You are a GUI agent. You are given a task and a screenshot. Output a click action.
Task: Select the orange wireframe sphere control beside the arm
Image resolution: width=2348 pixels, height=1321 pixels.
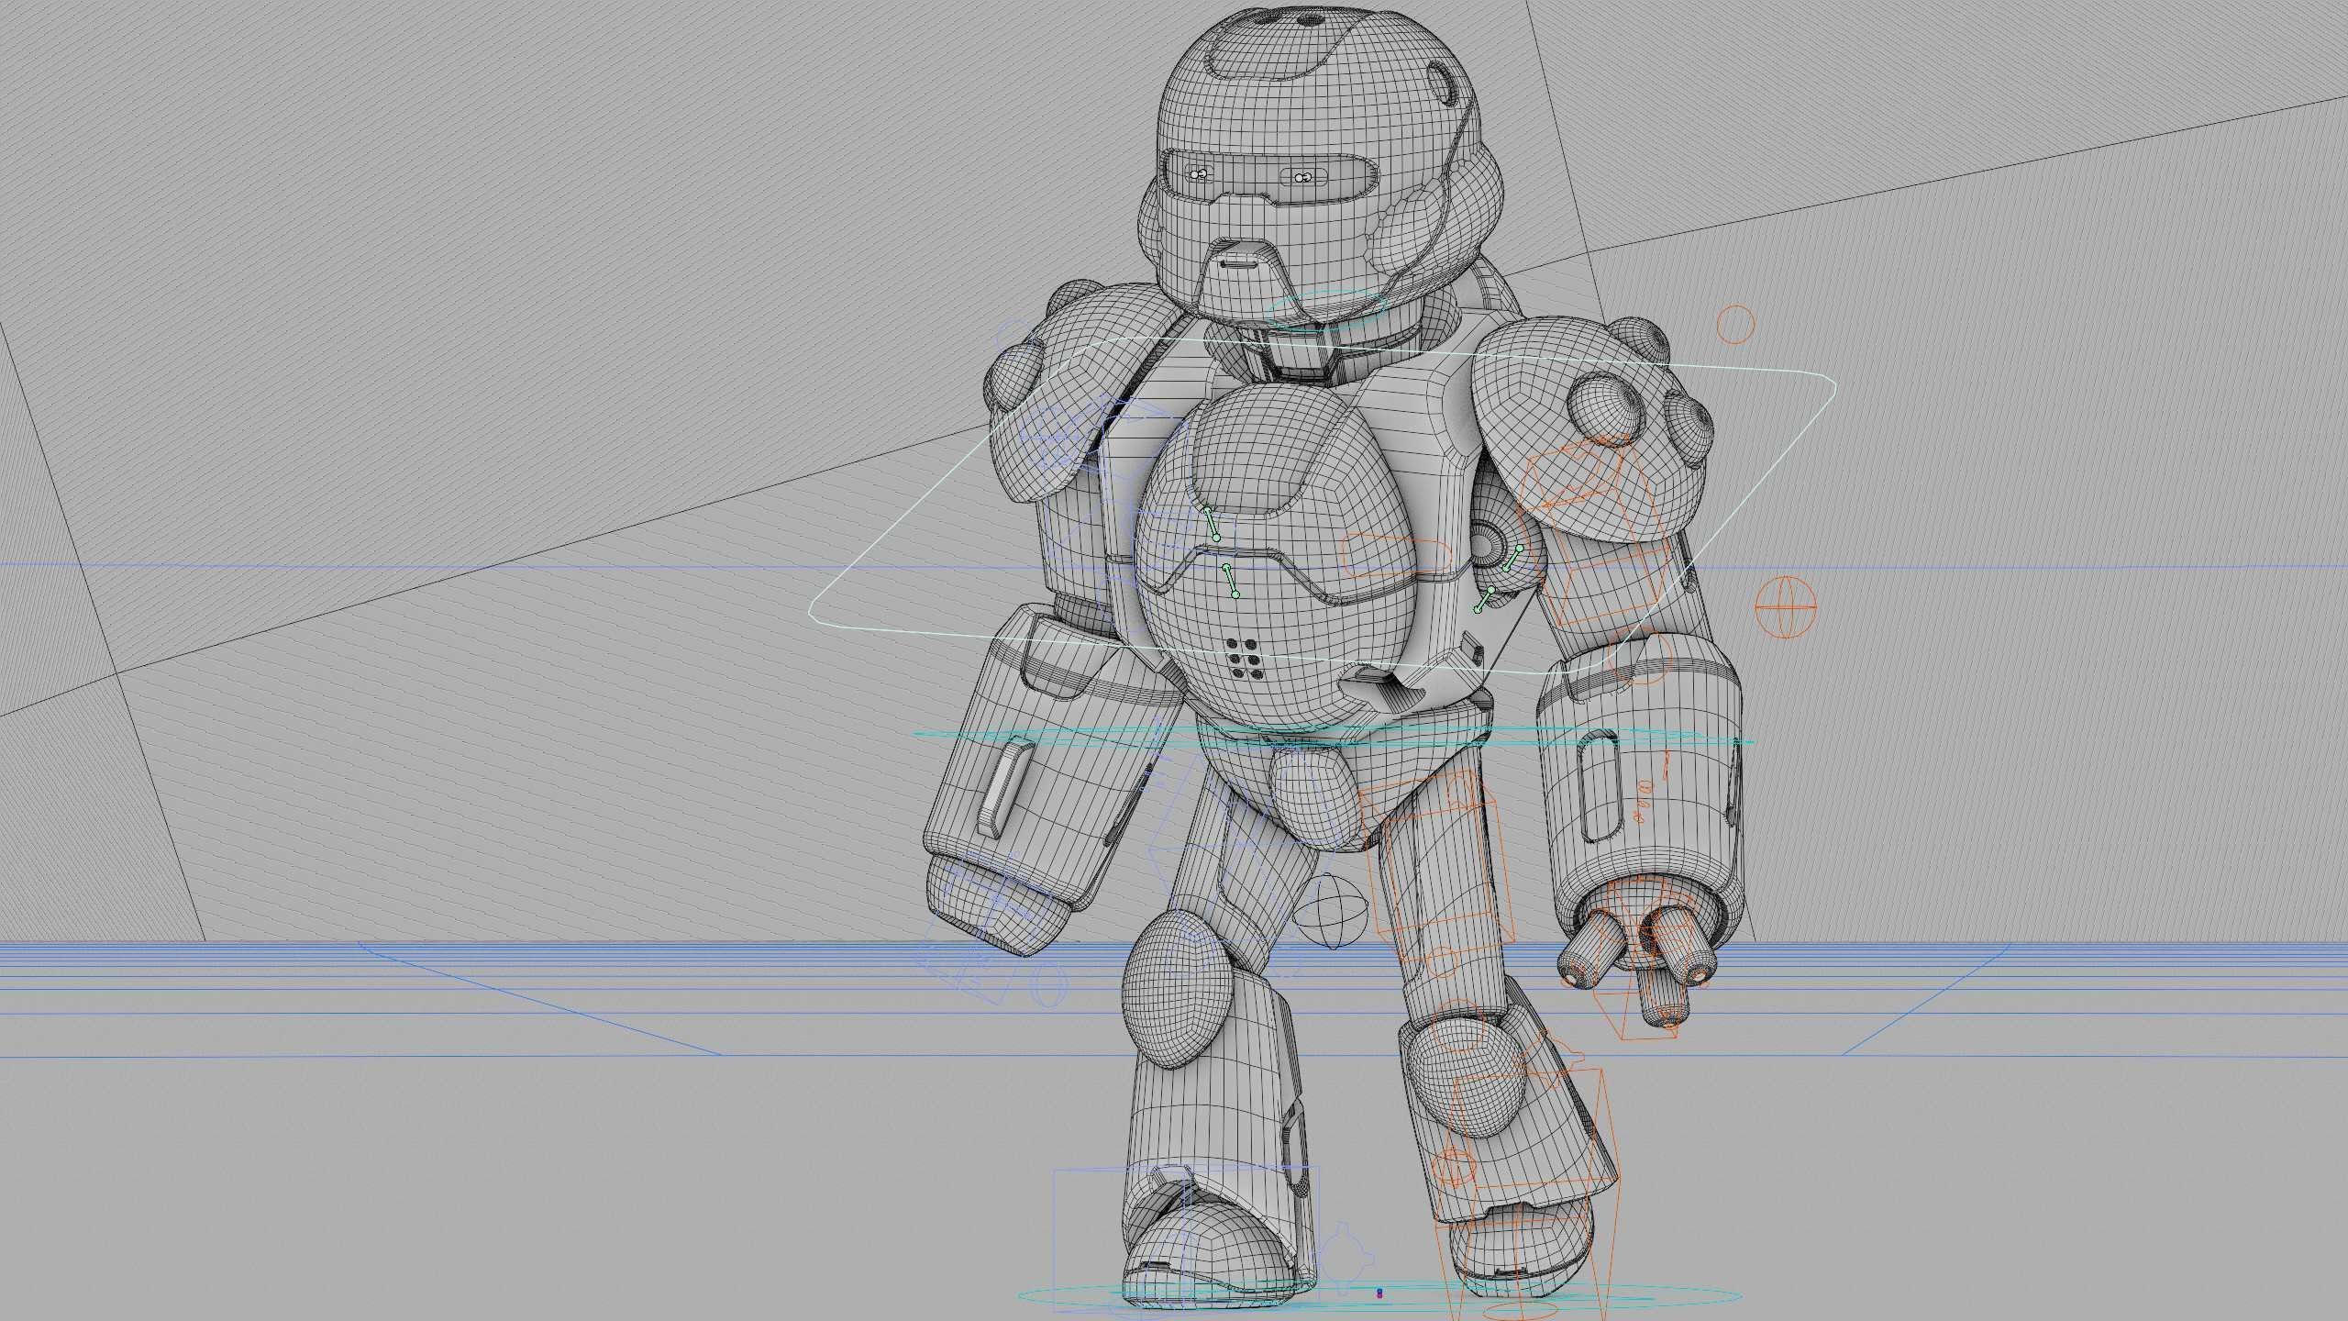pos(1785,607)
